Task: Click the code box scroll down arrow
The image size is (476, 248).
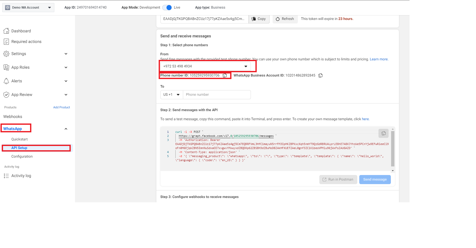Action: click(x=393, y=171)
